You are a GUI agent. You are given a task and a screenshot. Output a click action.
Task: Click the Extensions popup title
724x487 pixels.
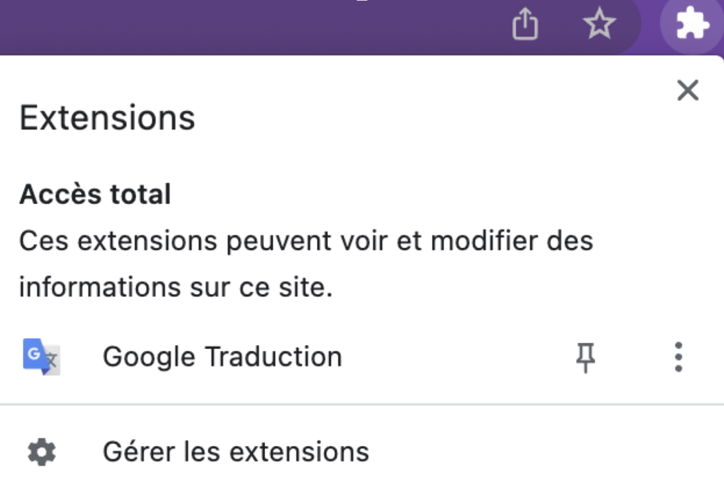107,117
